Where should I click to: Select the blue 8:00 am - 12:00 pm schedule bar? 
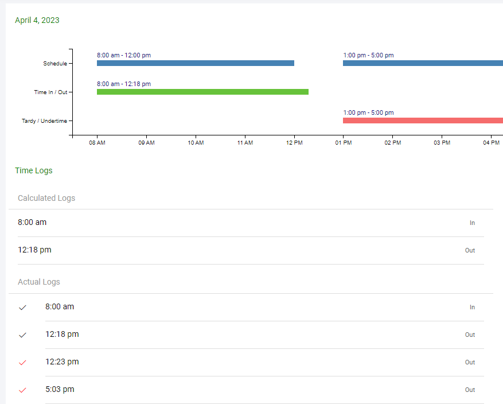(195, 63)
